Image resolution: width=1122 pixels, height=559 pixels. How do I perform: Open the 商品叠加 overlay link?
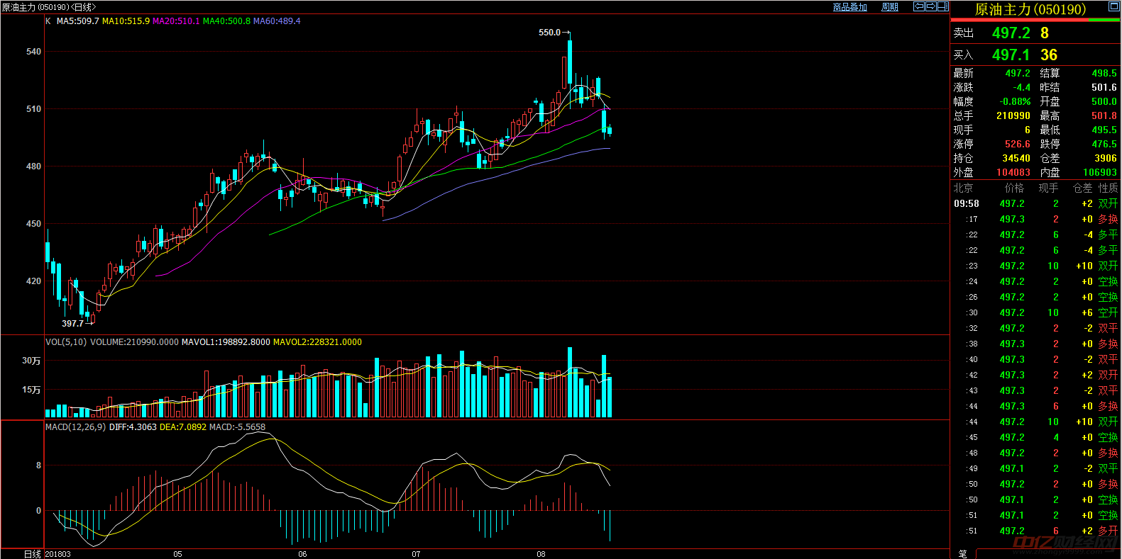pyautogui.click(x=849, y=7)
